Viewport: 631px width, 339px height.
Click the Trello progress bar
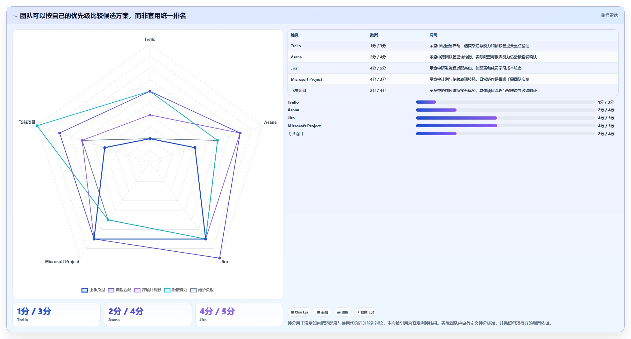(x=505, y=102)
